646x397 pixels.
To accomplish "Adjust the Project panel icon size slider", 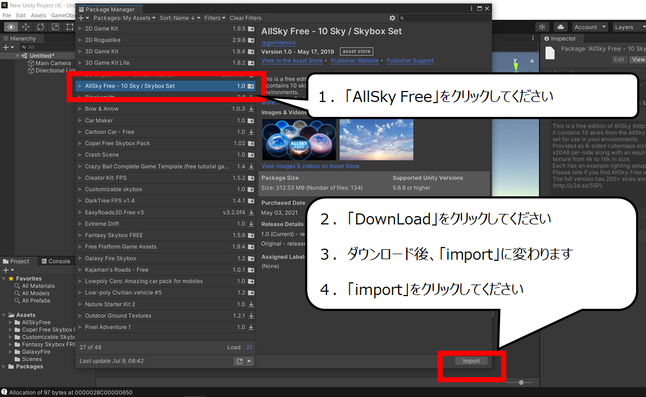I will pyautogui.click(x=521, y=383).
